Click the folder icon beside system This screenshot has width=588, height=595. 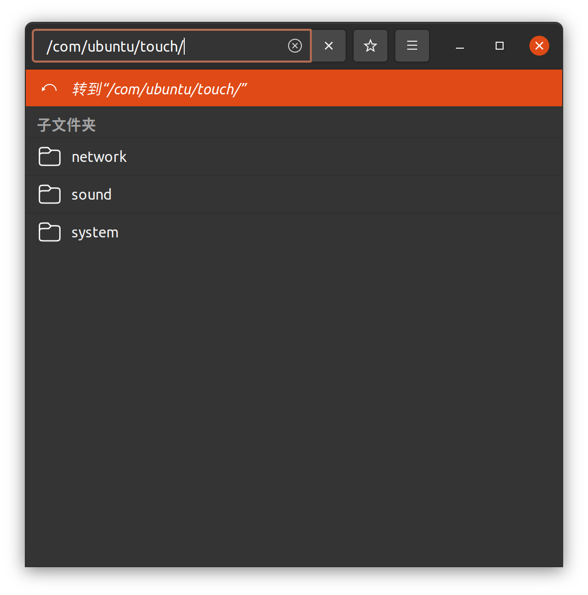click(x=50, y=232)
